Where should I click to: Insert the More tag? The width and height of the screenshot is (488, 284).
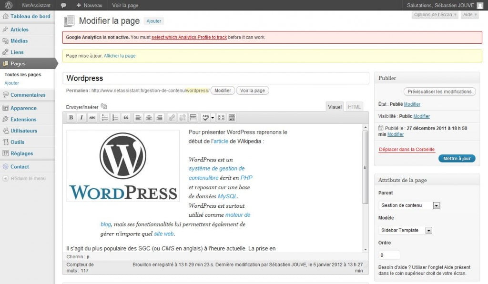point(193,118)
